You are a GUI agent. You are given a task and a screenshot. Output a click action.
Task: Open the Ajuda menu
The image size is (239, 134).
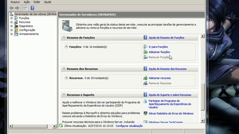[47, 2]
